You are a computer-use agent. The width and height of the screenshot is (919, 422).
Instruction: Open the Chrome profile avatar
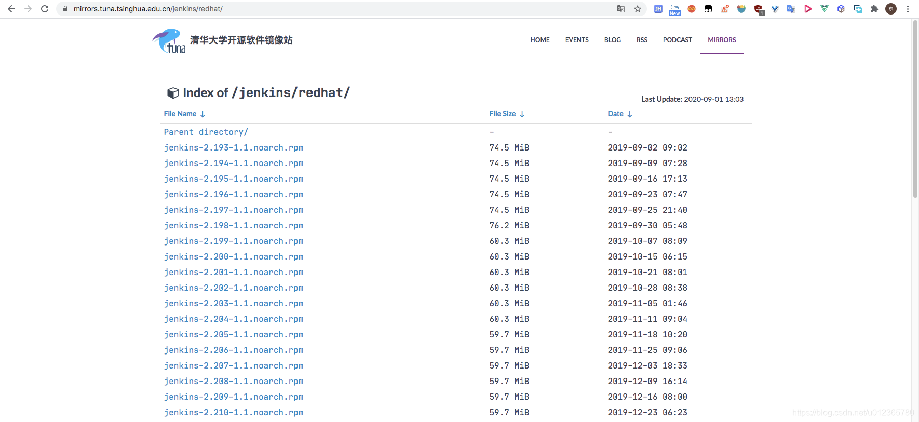(891, 9)
